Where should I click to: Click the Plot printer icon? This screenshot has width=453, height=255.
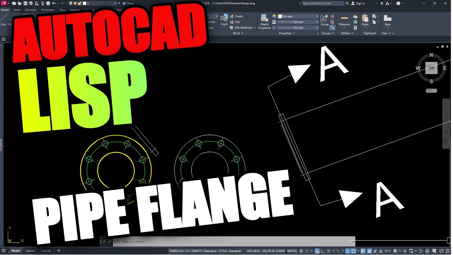click(48, 3)
